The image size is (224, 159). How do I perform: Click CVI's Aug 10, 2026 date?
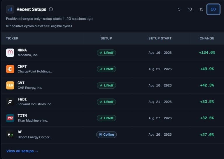tap(160, 85)
